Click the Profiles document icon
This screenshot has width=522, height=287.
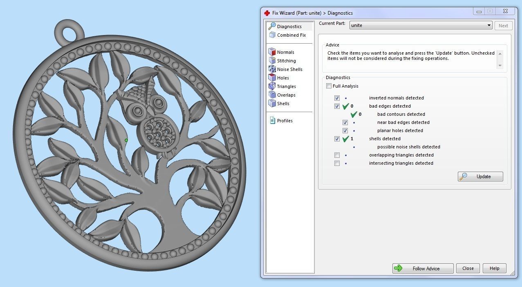(272, 121)
